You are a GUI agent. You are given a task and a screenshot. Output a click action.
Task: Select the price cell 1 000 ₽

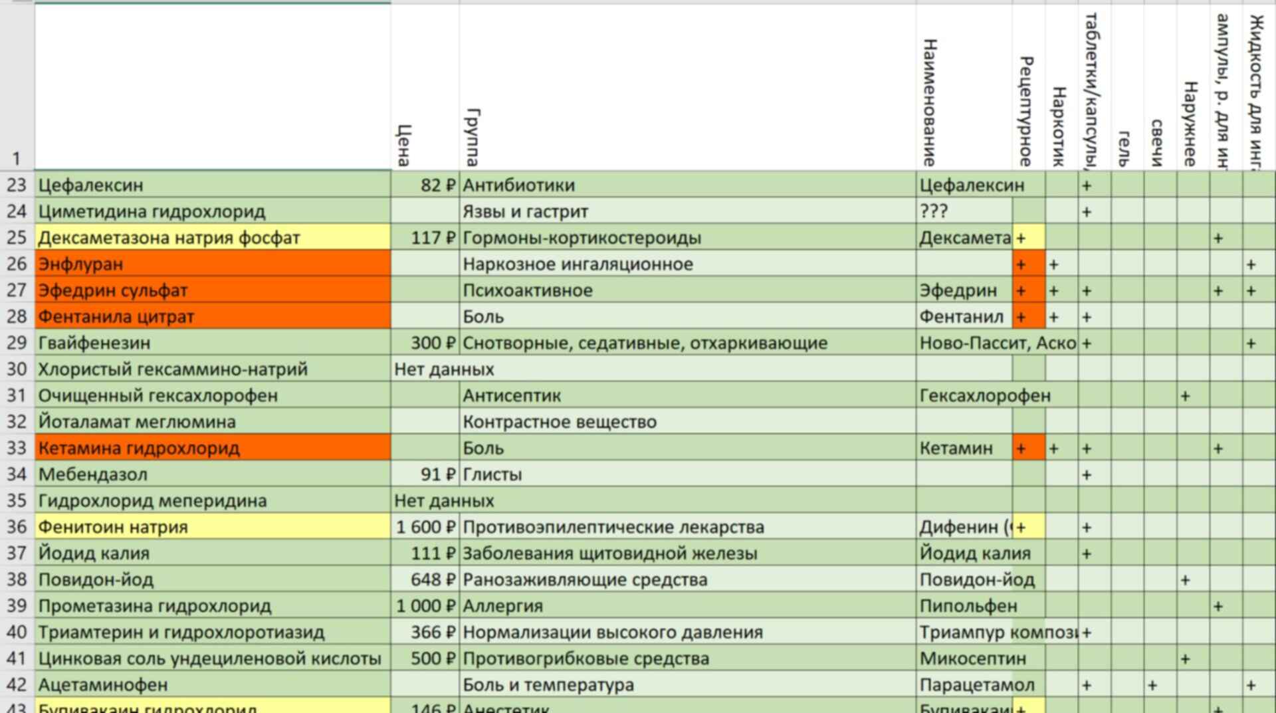click(425, 605)
